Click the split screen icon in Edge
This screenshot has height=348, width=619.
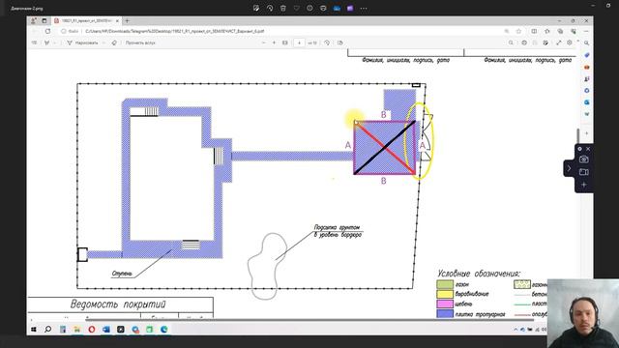pyautogui.click(x=534, y=31)
